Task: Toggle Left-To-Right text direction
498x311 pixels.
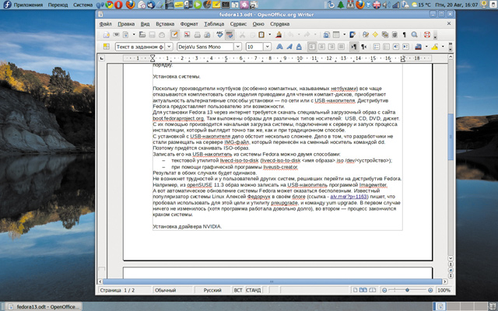Action: pyautogui.click(x=353, y=47)
